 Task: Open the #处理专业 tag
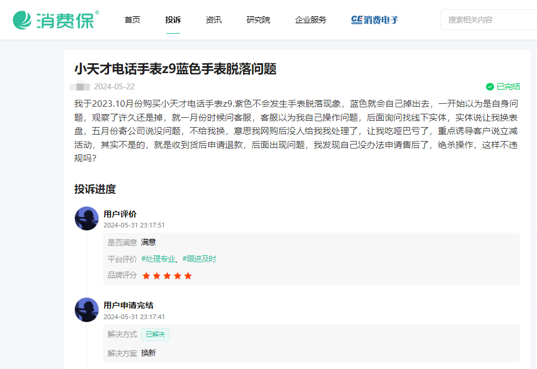[158, 259]
